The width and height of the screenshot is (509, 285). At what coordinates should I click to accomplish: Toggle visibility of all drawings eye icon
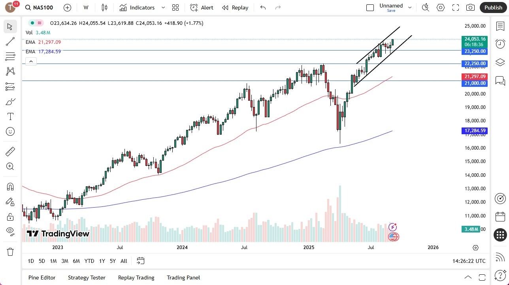(10, 231)
